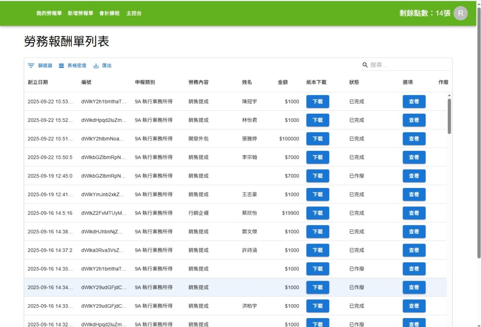Sort table by 金額 column header
Viewport: 481px width, 327px height.
tap(283, 82)
